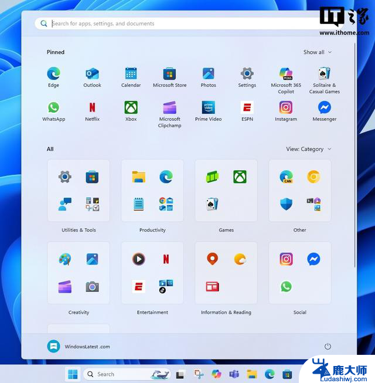
Task: Open the pinned Calendar app
Action: (131, 77)
